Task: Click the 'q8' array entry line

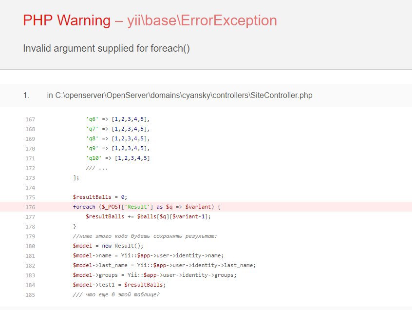Action: click(118, 138)
